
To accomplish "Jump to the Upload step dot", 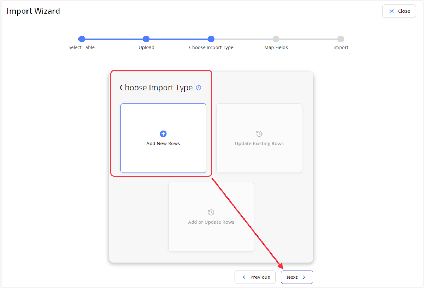I will (146, 39).
